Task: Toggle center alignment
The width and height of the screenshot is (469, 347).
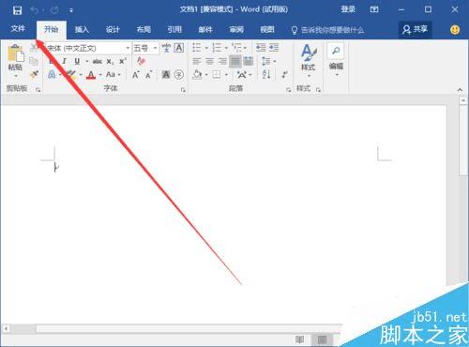Action: (x=209, y=61)
